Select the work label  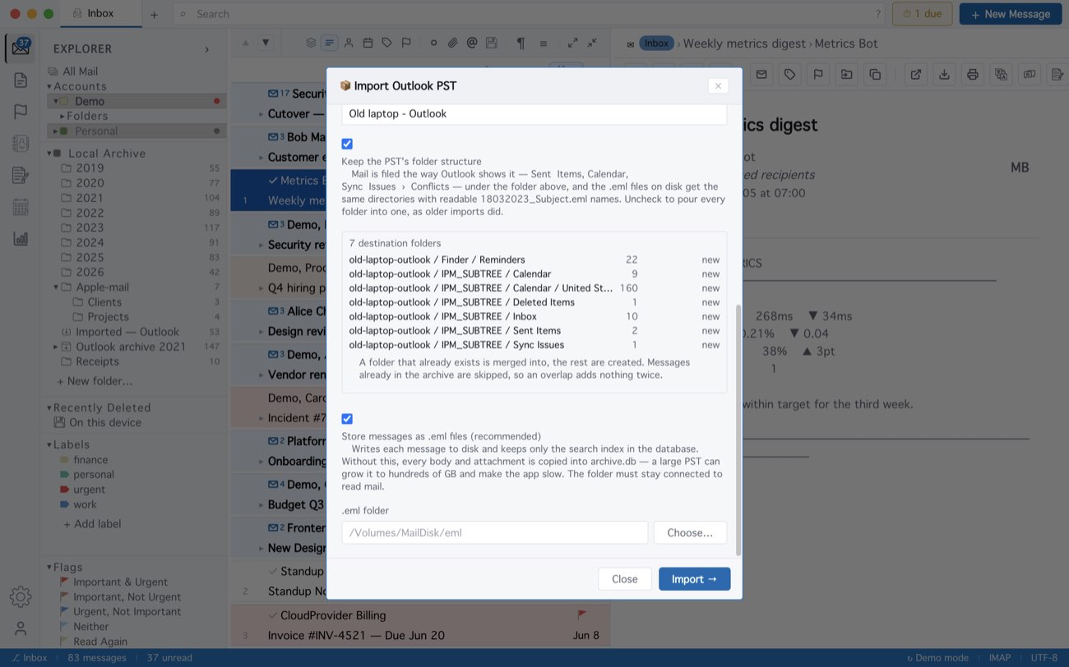(x=85, y=504)
